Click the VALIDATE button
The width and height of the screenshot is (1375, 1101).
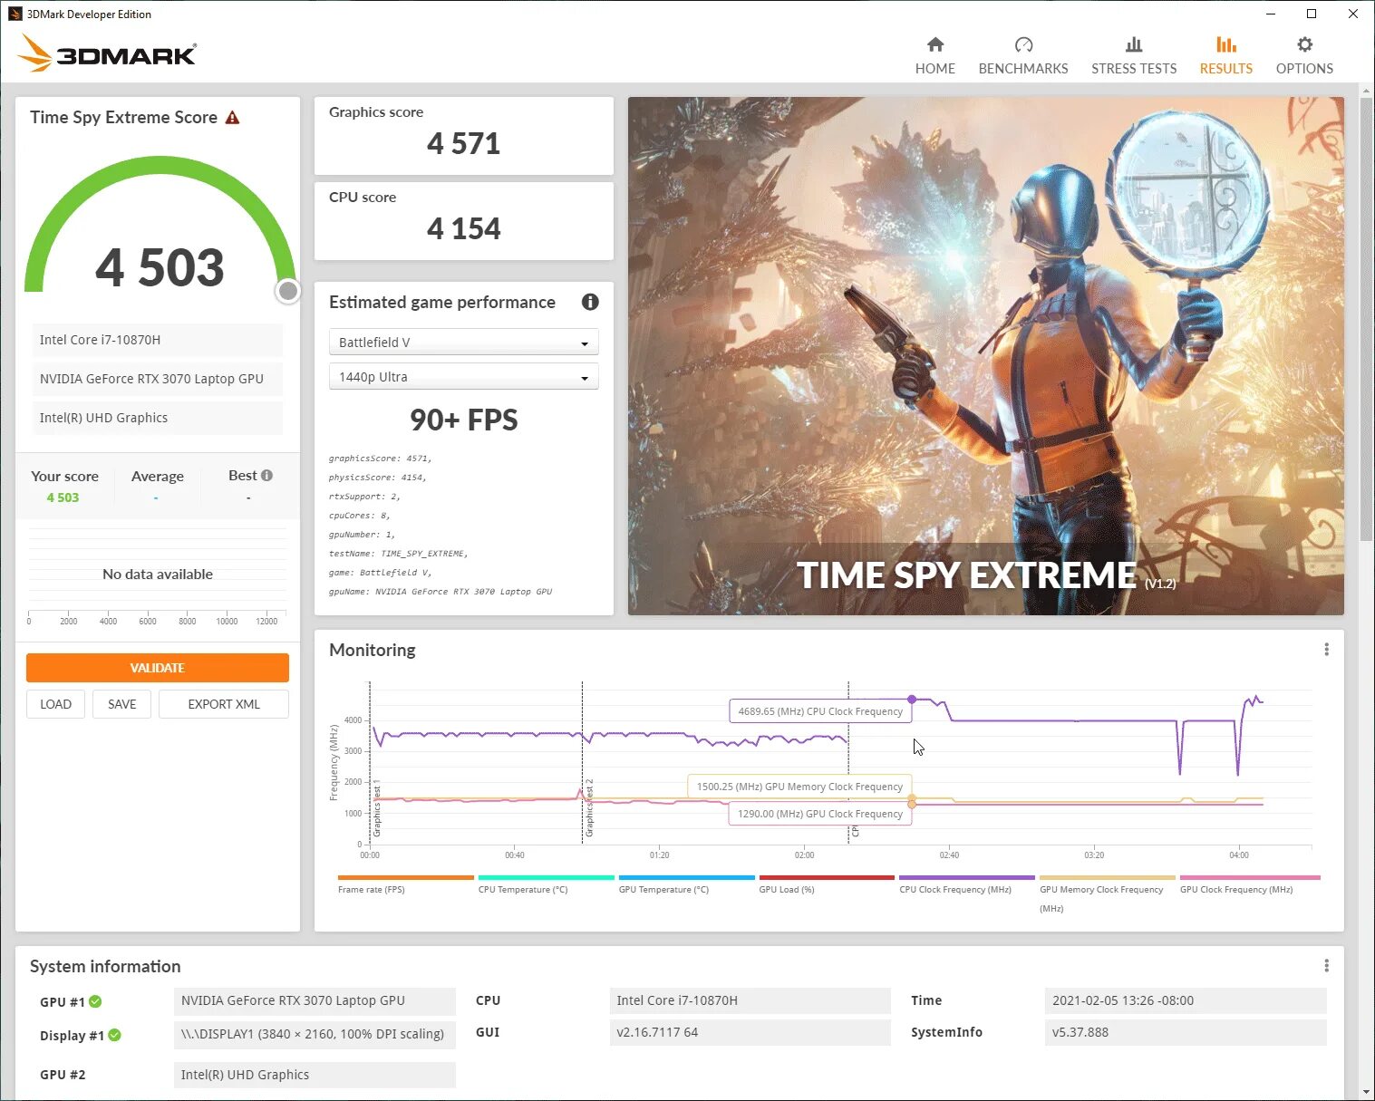[x=158, y=668]
